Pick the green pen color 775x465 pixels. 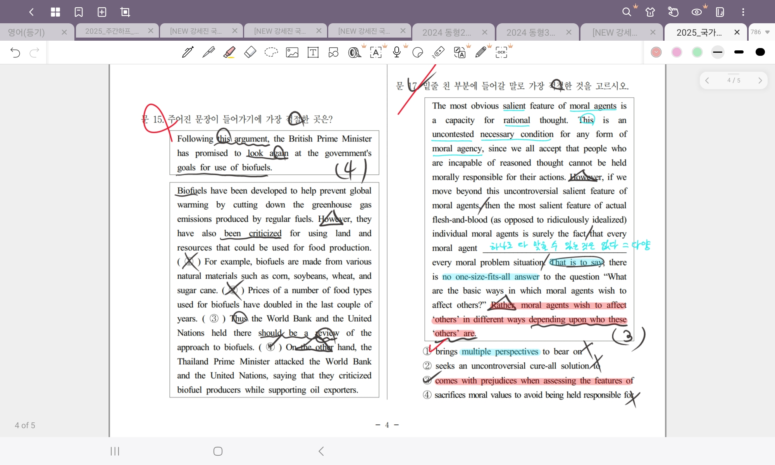[697, 52]
